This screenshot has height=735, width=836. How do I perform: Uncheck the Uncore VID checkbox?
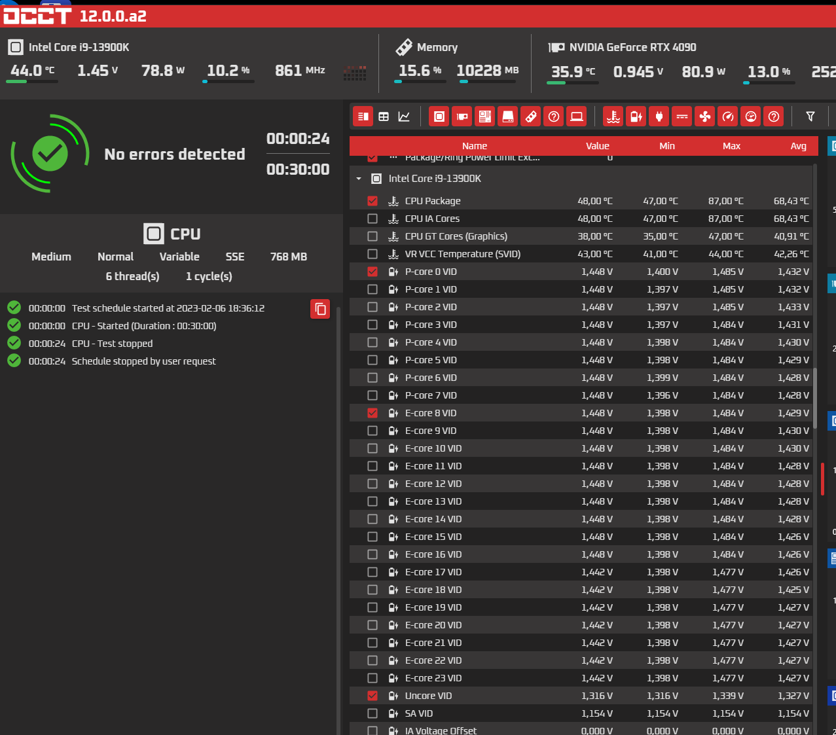tap(373, 696)
